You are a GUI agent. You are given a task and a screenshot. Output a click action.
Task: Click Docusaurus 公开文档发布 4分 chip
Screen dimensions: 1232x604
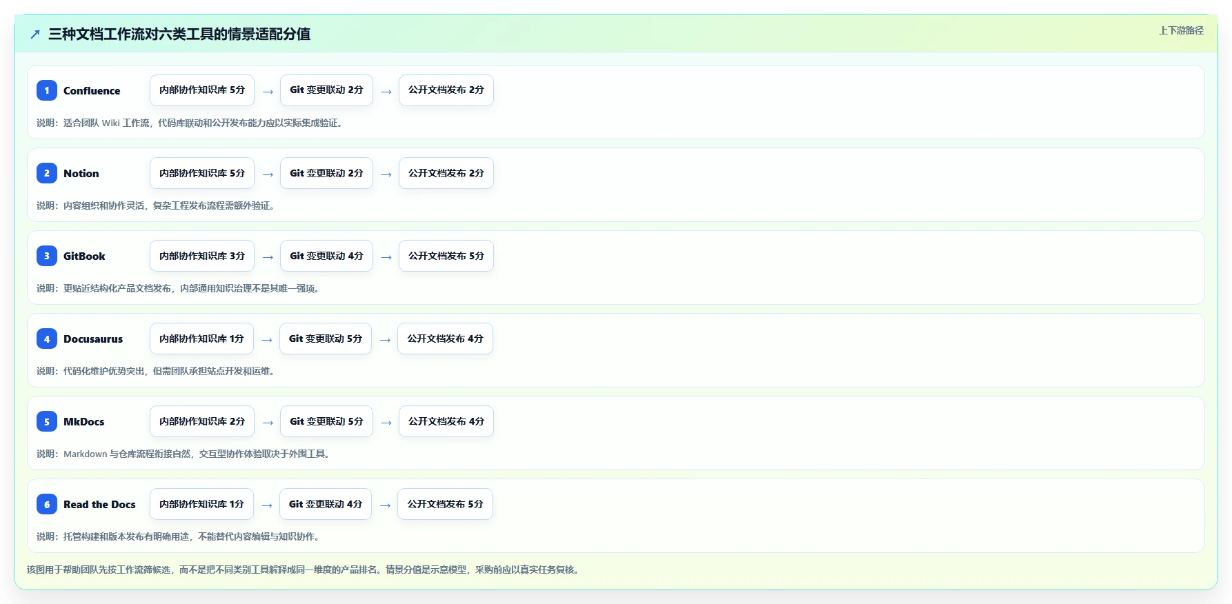pyautogui.click(x=445, y=339)
